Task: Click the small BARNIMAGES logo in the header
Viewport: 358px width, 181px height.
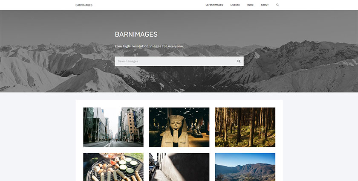Action: 84,5
